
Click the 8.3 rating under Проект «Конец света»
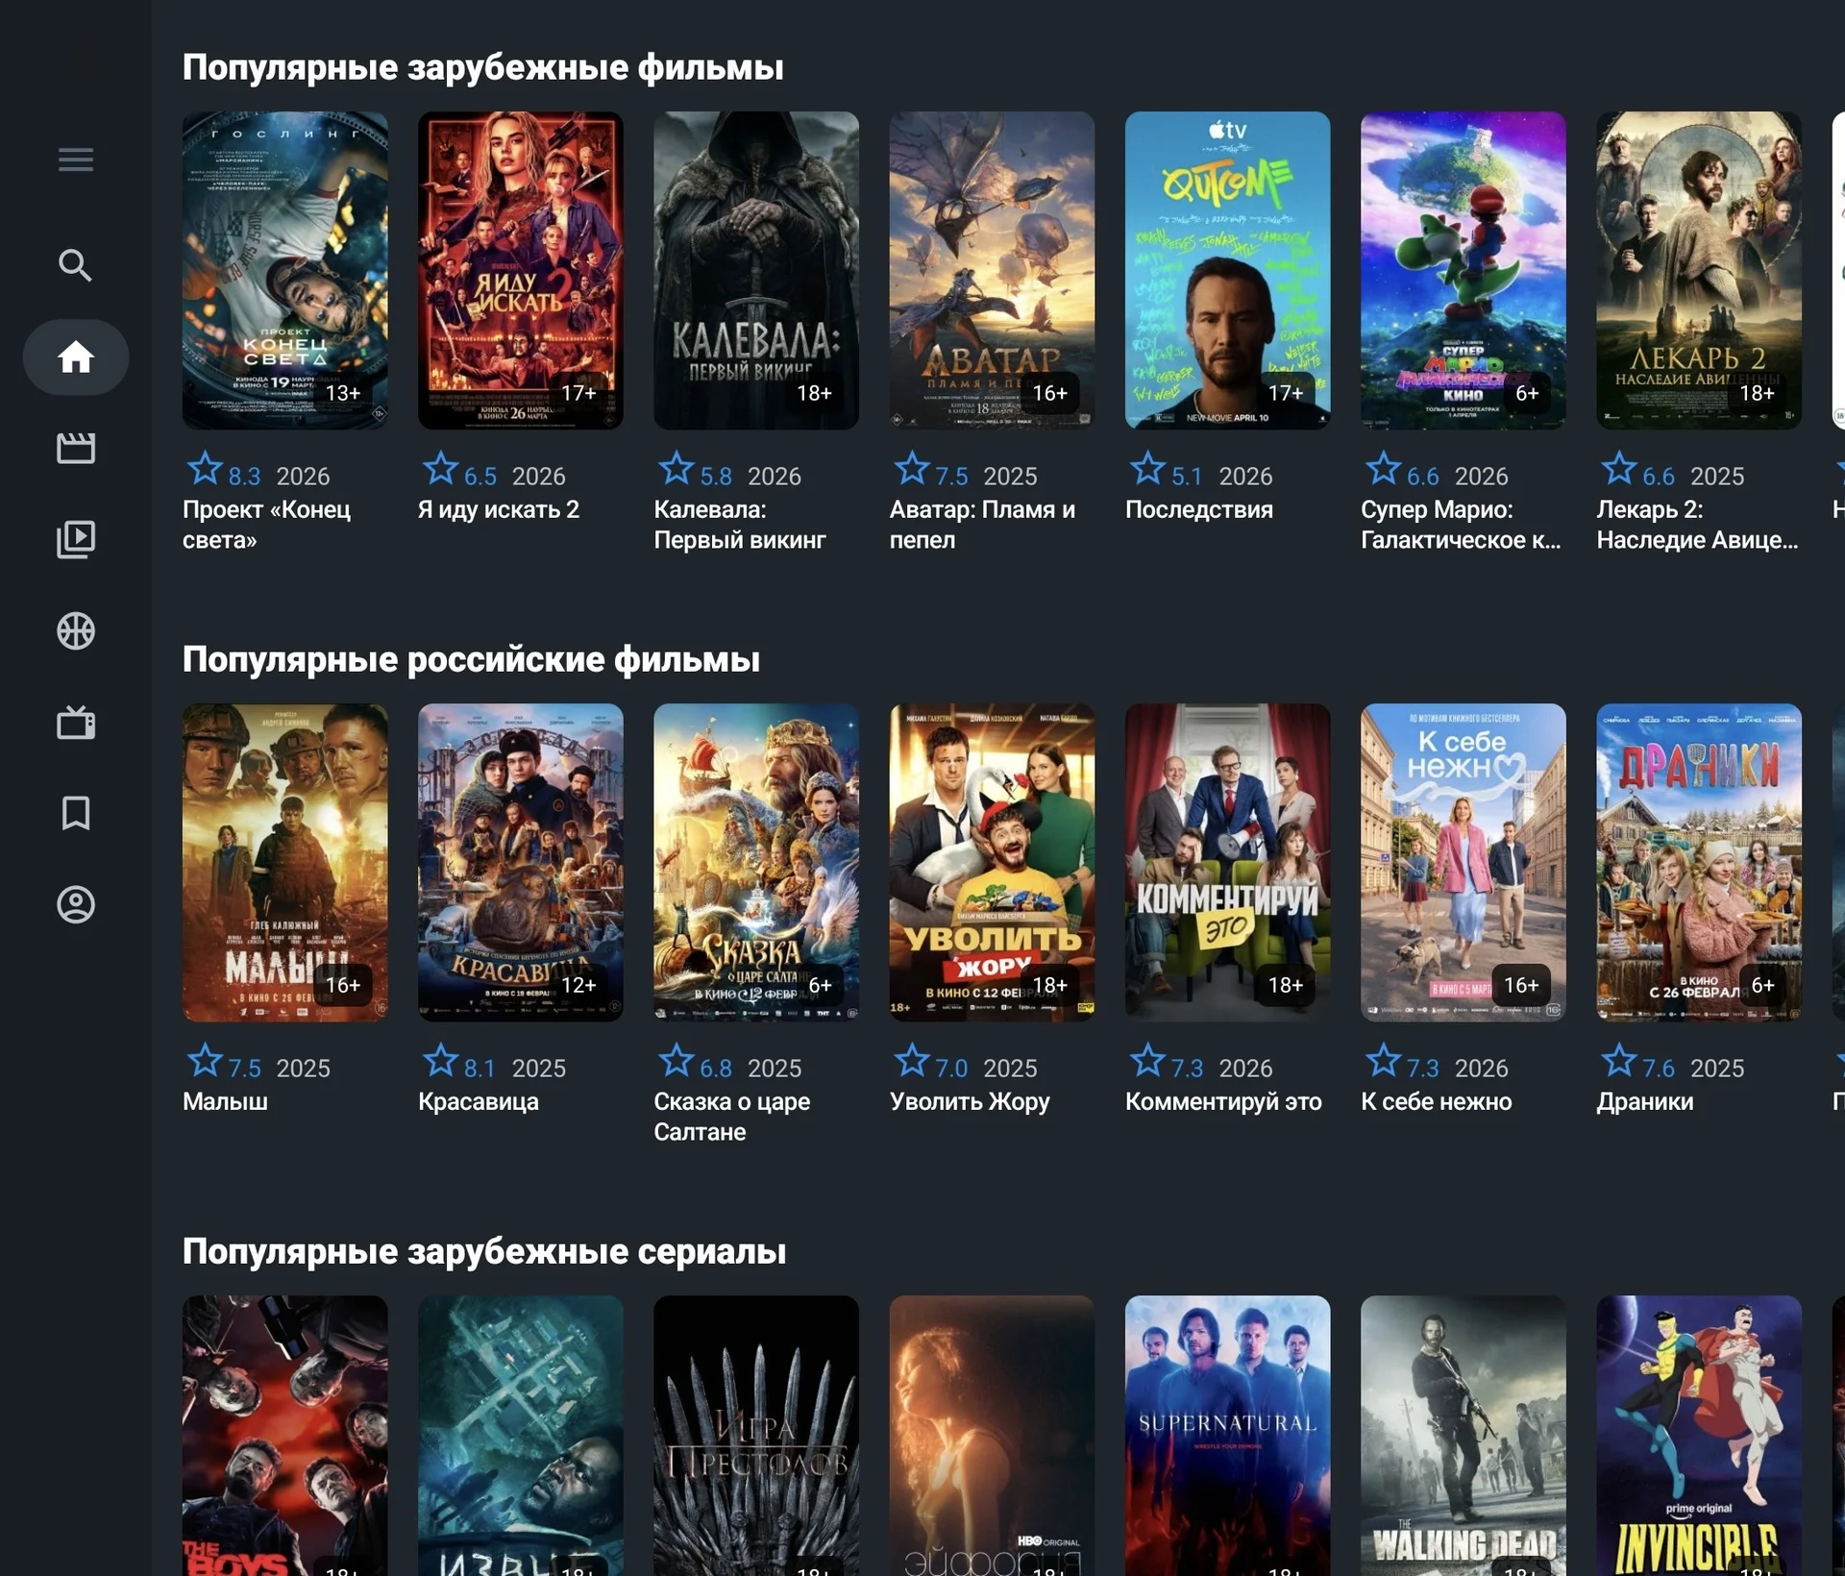click(x=245, y=477)
